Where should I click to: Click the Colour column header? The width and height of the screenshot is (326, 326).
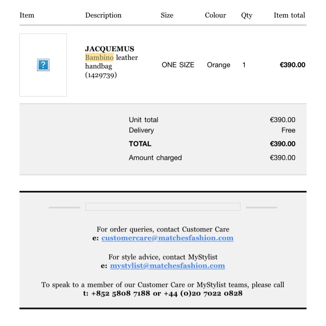tap(215, 15)
